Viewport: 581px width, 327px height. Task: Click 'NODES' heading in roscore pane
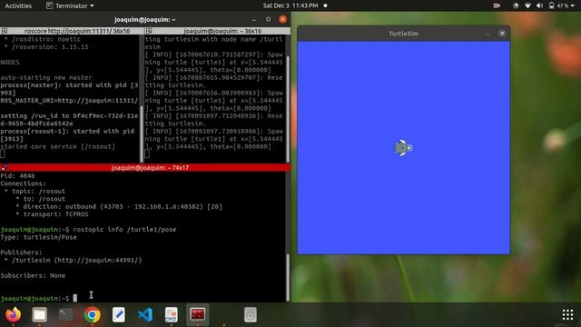[10, 63]
